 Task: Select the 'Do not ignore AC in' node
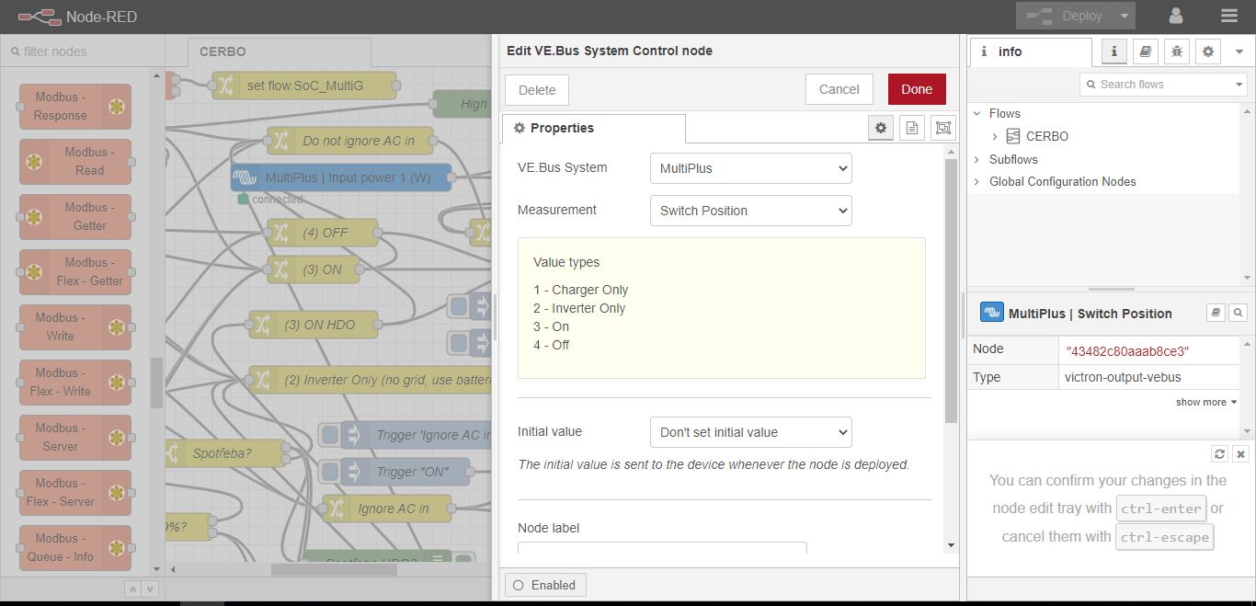(350, 141)
